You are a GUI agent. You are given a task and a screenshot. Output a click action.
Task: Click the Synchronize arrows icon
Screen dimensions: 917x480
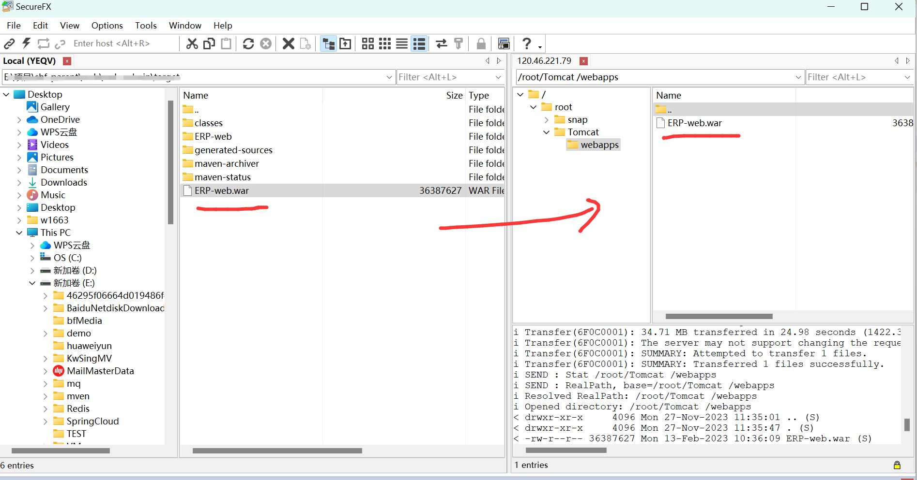(442, 44)
